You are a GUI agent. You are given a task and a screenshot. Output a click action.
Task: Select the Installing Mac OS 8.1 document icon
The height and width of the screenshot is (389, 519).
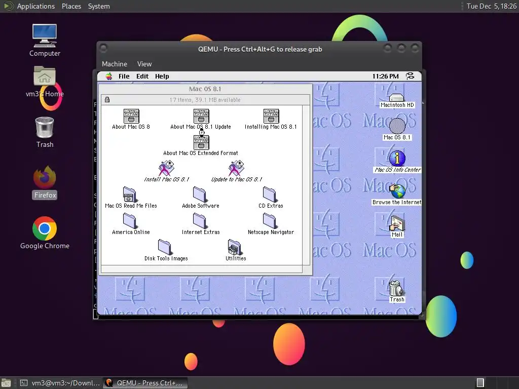pyautogui.click(x=271, y=116)
